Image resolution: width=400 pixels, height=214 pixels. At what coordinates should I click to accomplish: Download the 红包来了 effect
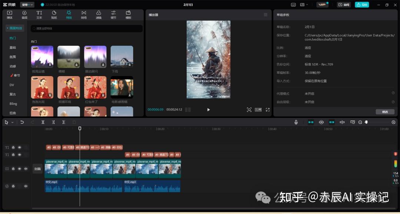click(103, 95)
